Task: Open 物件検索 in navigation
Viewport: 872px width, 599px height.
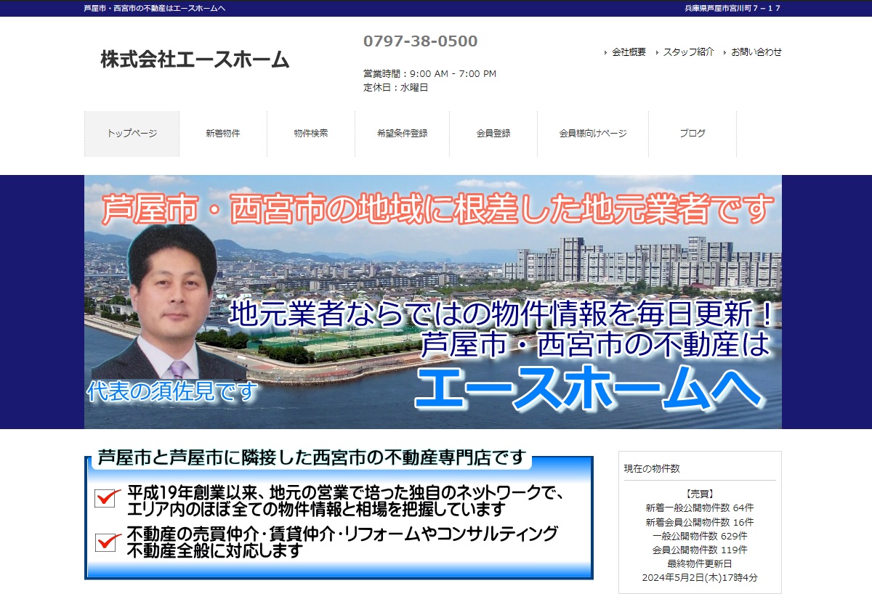Action: pyautogui.click(x=311, y=134)
